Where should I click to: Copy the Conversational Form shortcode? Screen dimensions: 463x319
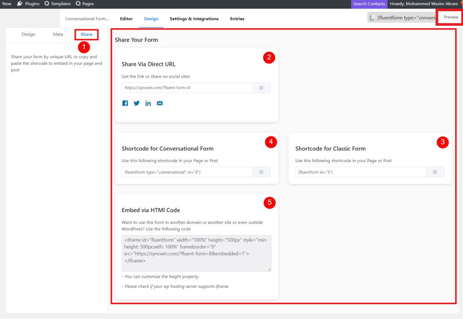click(261, 172)
